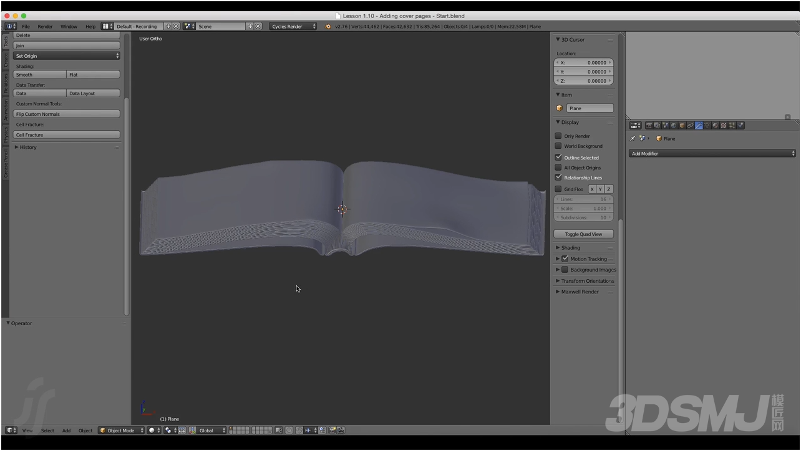The image size is (801, 451).
Task: Click the add new screen layout plus icon
Action: point(168,26)
